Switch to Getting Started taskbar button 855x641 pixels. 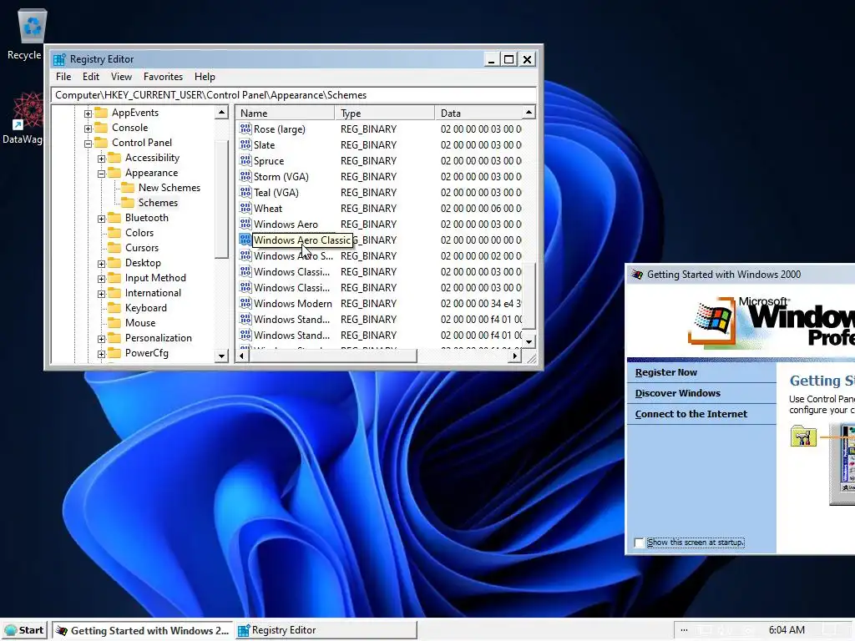click(143, 630)
